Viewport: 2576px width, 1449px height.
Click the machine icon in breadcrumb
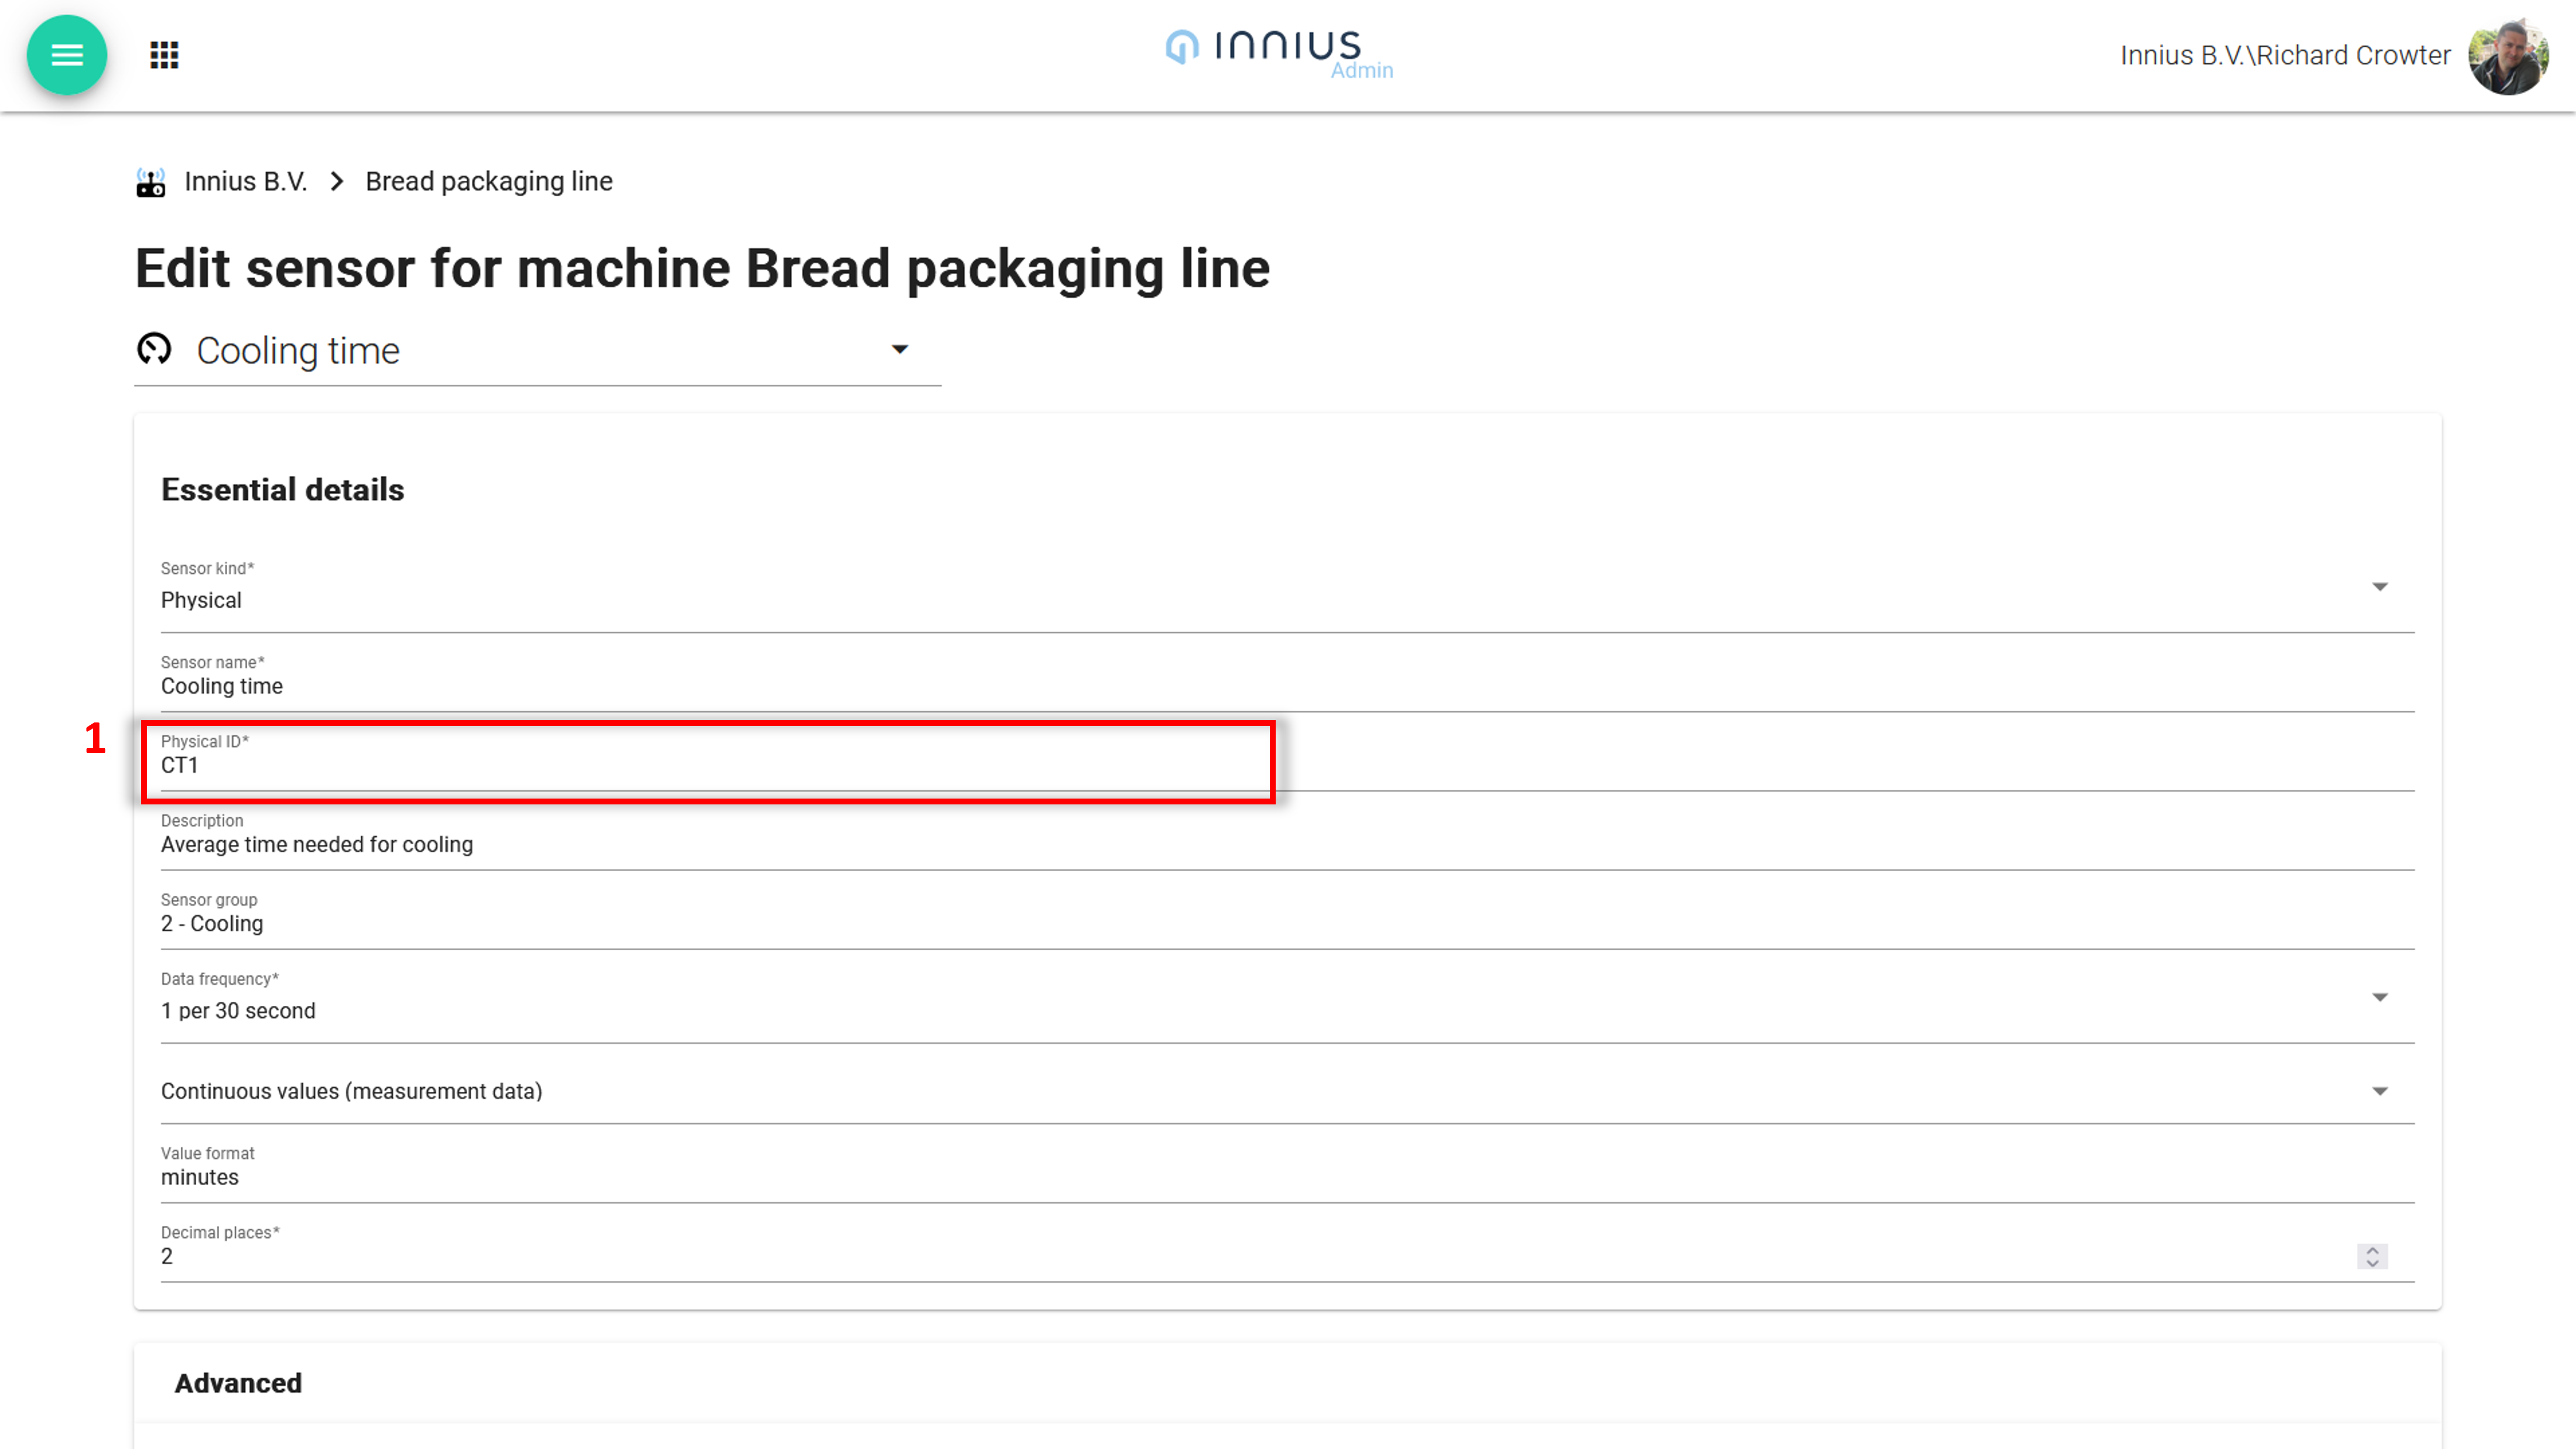point(151,182)
